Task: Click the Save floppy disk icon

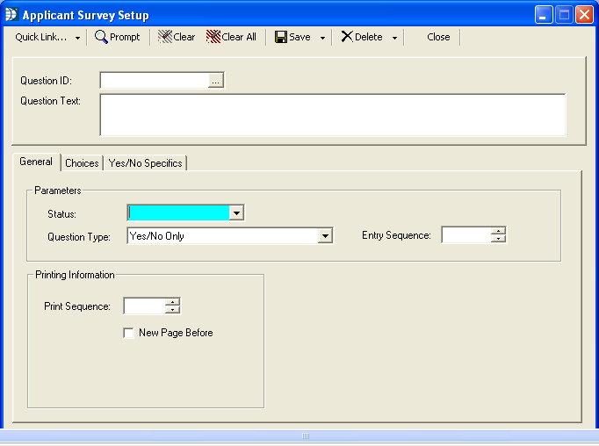Action: point(281,37)
